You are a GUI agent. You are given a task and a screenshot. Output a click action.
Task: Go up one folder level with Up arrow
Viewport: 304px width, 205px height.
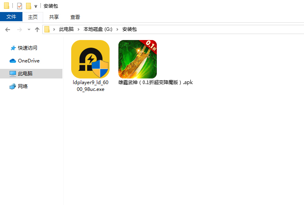(37, 29)
